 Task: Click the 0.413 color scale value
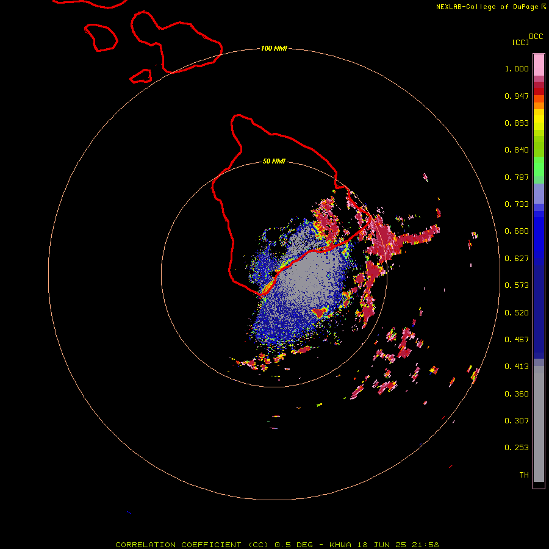(x=517, y=367)
